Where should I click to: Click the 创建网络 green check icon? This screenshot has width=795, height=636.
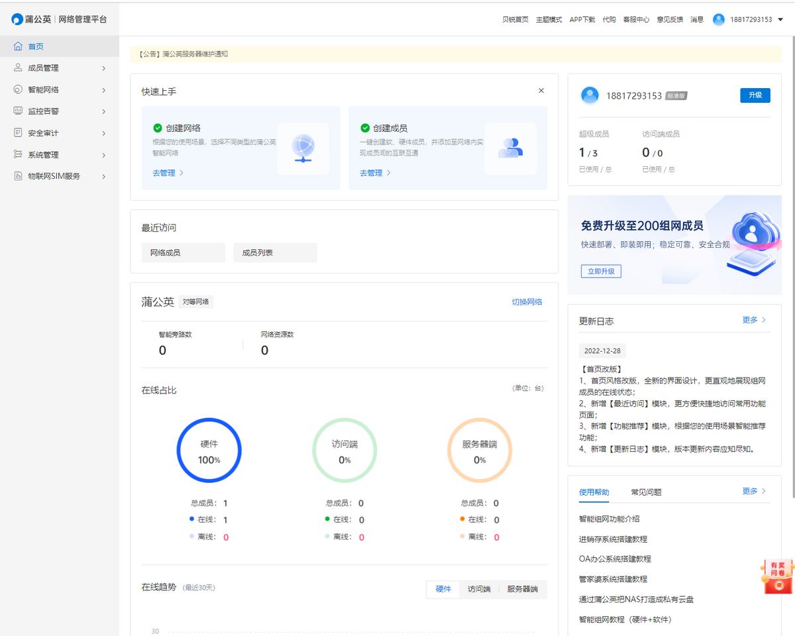tap(158, 128)
